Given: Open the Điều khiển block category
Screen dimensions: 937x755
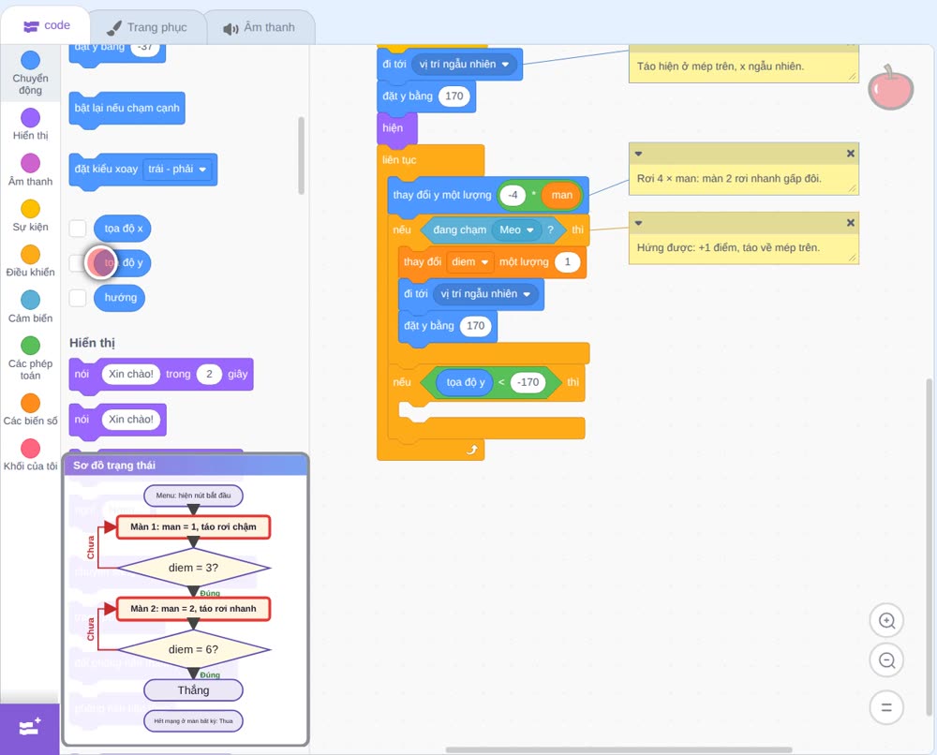Looking at the screenshot, I should (x=31, y=261).
